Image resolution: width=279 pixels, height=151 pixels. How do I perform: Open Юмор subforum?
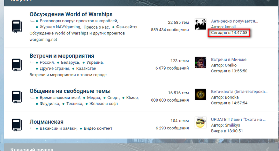click(133, 98)
